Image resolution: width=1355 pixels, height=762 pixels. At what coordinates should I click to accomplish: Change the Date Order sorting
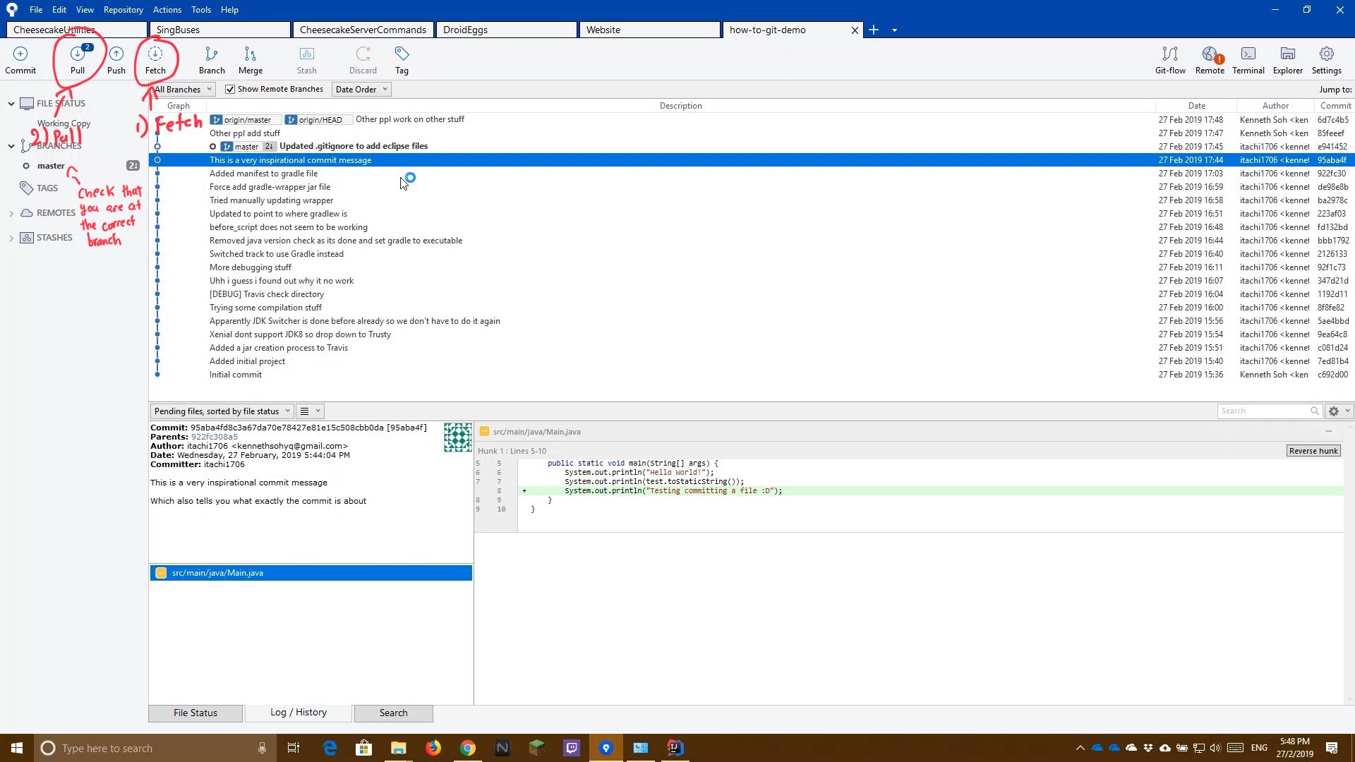coord(361,89)
